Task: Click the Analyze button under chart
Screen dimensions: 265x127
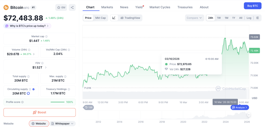Action: (240, 107)
